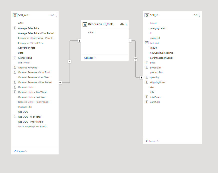Select title field in Sell_in
The height and width of the screenshot is (173, 218).
tap(152, 92)
